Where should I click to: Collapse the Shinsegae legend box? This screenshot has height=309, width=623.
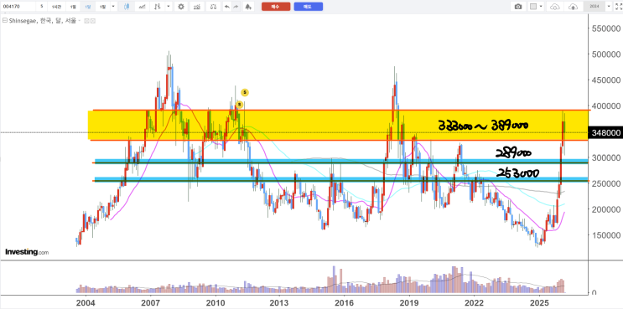click(x=5, y=21)
